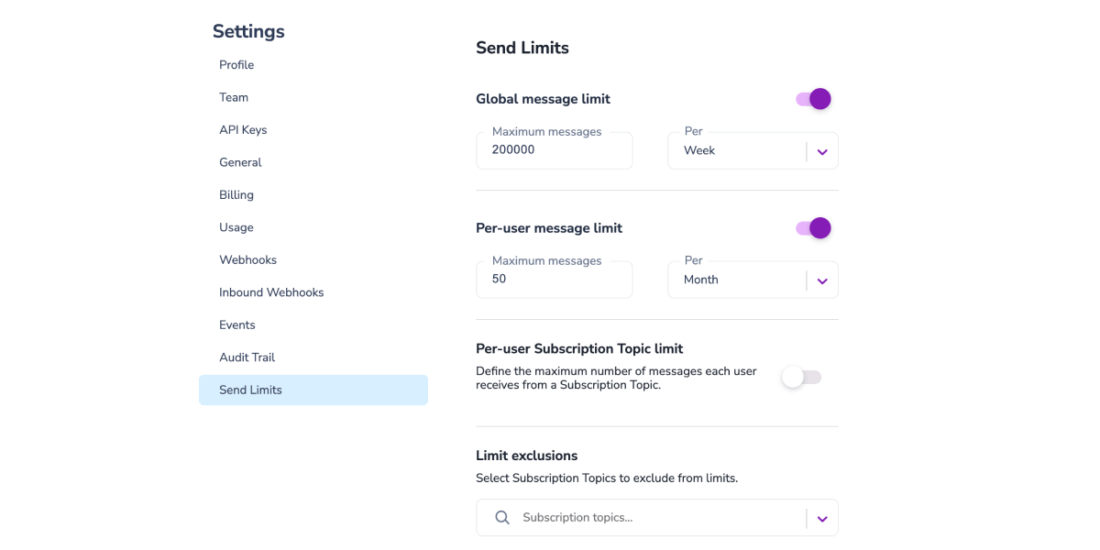Expand the Subscription topics dropdown

coord(822,517)
